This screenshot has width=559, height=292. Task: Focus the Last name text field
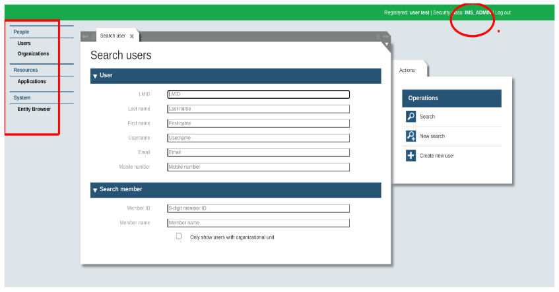pyautogui.click(x=258, y=109)
